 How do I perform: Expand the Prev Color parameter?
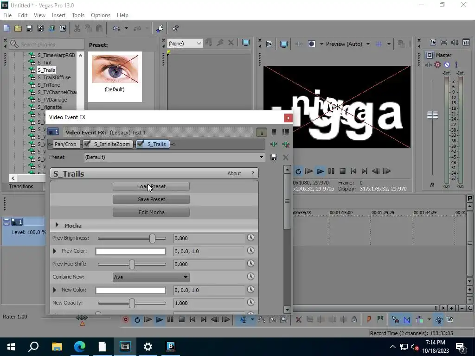click(x=55, y=251)
